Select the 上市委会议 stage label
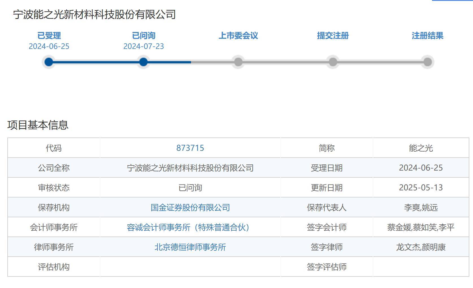The height and width of the screenshot is (288, 473). pyautogui.click(x=238, y=36)
